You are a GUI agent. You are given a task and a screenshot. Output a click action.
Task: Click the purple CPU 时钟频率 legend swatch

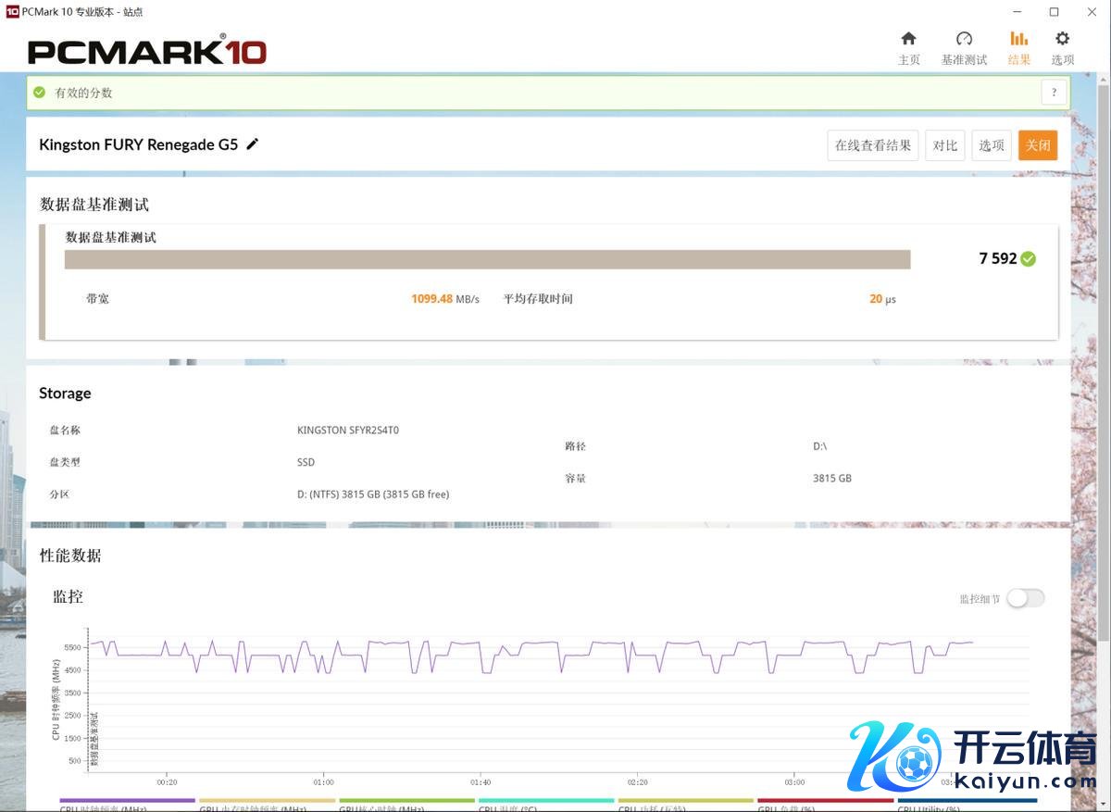pos(128,801)
